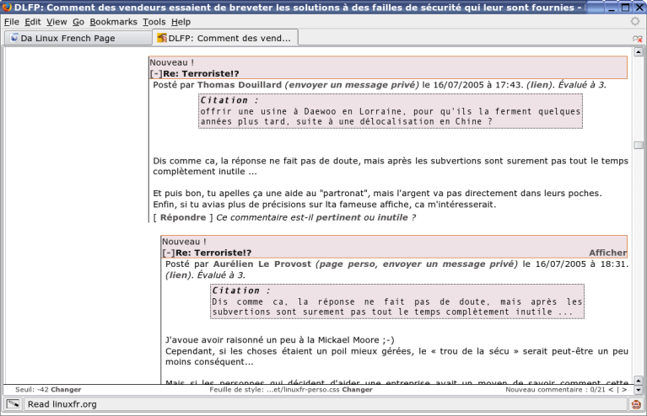Click the Évalué à 3 rating on Thomas's comment
647x416 pixels.
click(582, 85)
